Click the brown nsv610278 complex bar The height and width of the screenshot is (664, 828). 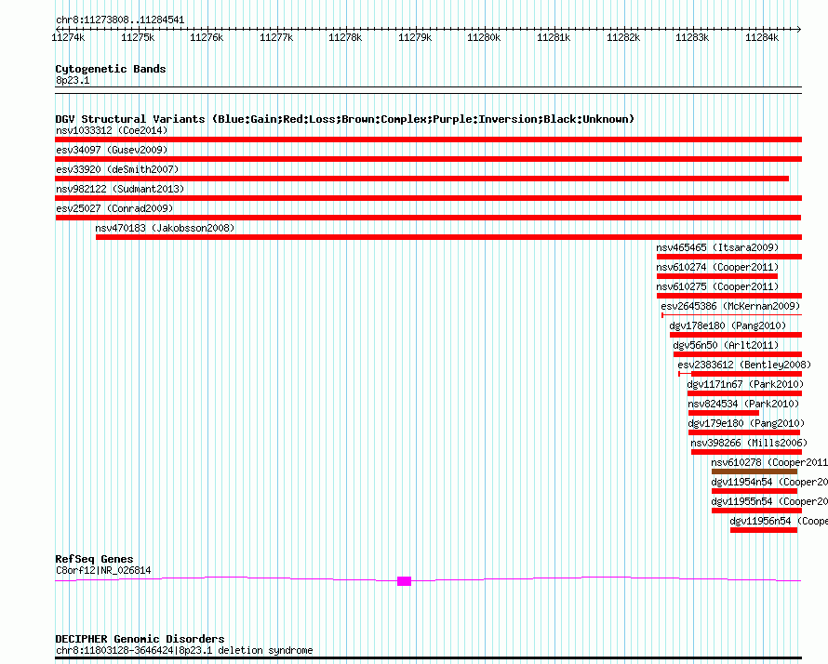pos(755,471)
